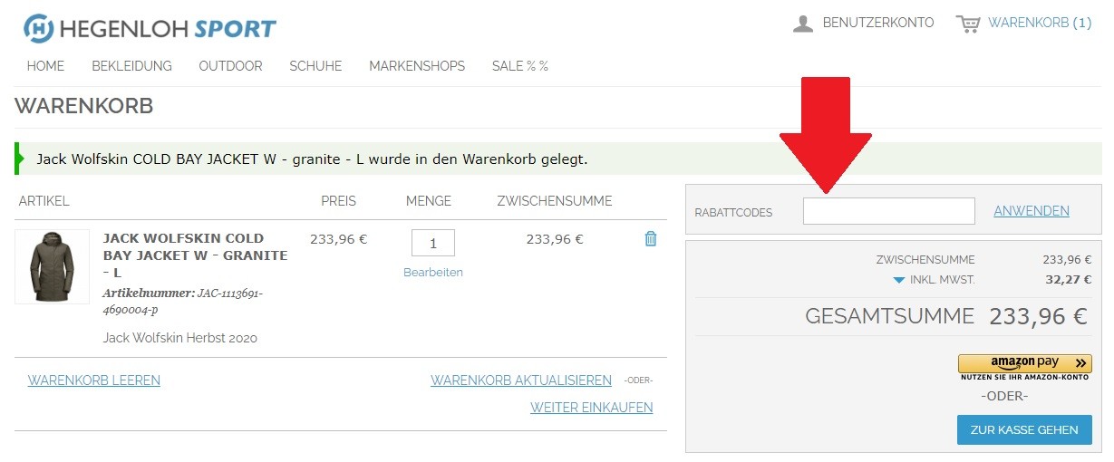This screenshot has width=1114, height=462.
Task: Click Warenkorb aktualisieren link
Action: [x=521, y=380]
